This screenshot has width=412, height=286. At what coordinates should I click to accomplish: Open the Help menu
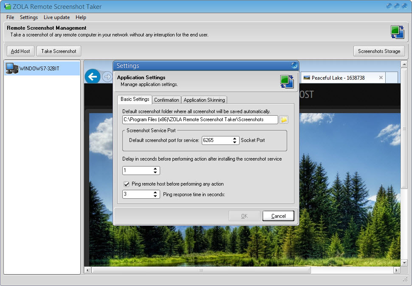(x=81, y=17)
